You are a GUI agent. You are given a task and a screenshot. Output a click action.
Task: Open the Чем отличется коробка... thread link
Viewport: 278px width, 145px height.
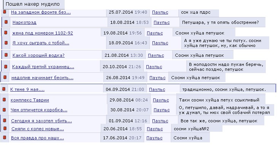coord(39,110)
